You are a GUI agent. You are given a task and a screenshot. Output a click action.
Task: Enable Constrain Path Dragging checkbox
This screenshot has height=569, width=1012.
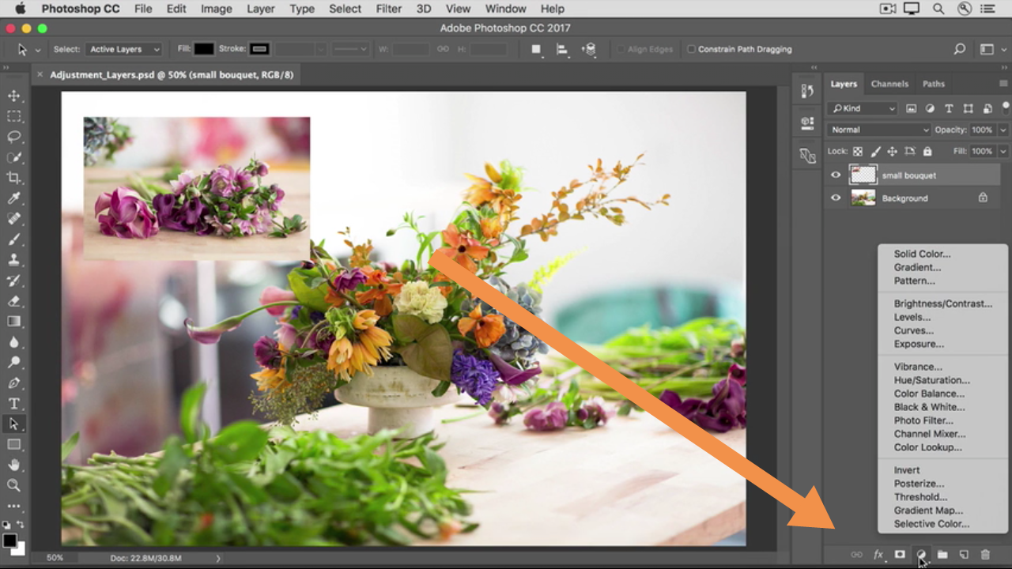[x=691, y=49]
